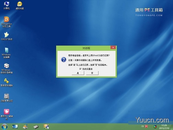Click the 否 (No) button
Screen dimensions: 173x130
(x=92, y=73)
